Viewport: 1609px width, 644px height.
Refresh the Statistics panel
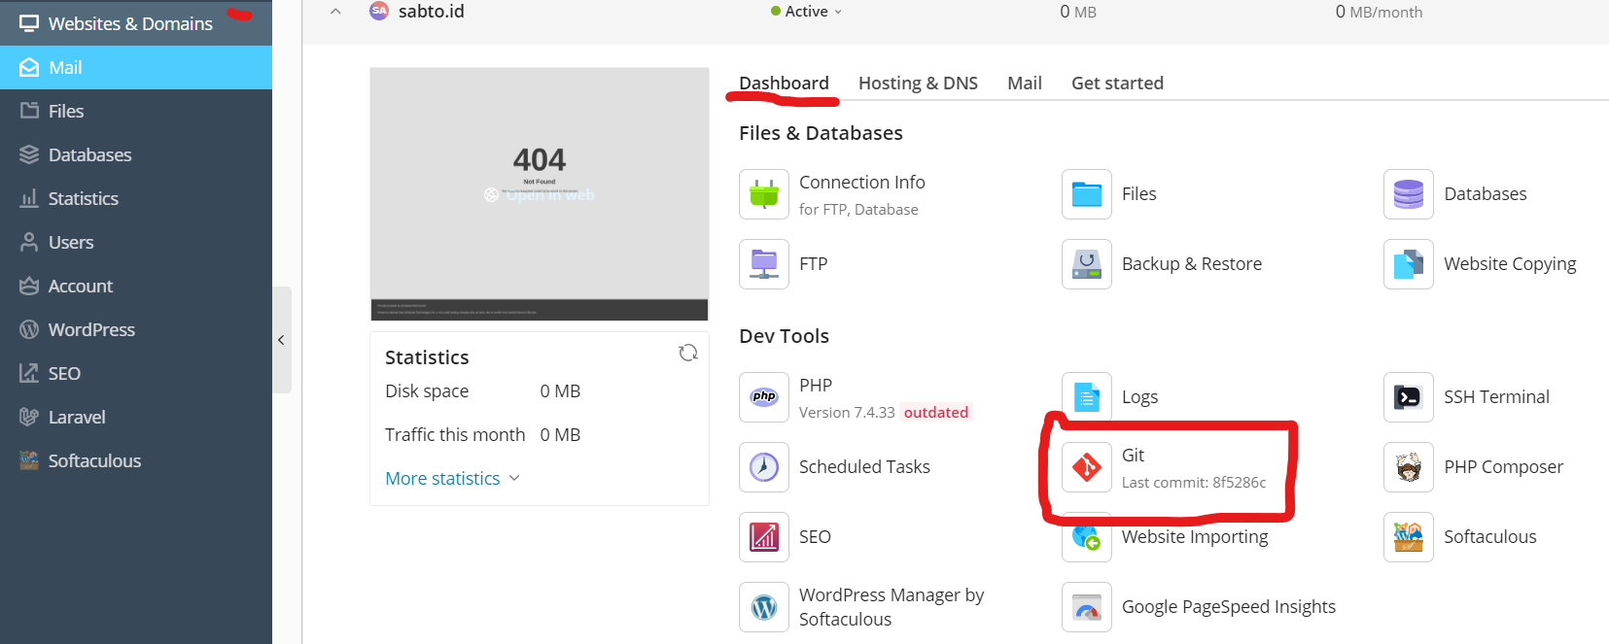688,353
